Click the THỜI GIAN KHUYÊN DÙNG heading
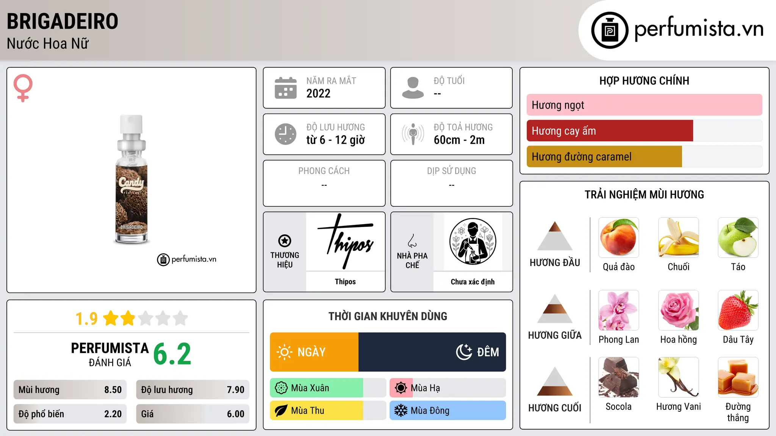Screen dimensions: 776x436 [x=388, y=316]
